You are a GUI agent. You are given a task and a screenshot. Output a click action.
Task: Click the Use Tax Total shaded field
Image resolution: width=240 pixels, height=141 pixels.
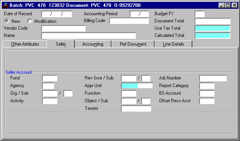tap(213, 29)
